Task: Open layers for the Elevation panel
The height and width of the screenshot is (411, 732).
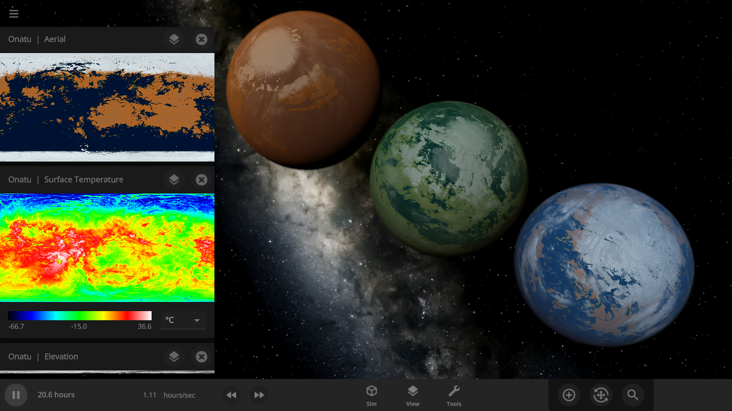Action: [174, 357]
